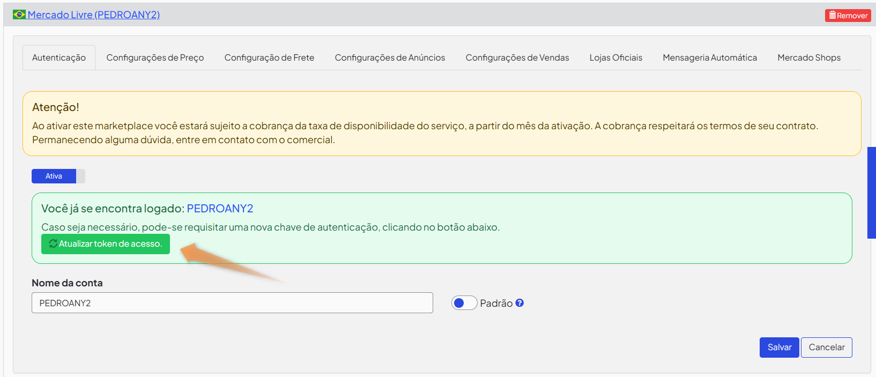Save changes with the Salvar button
The height and width of the screenshot is (377, 876).
pos(780,348)
